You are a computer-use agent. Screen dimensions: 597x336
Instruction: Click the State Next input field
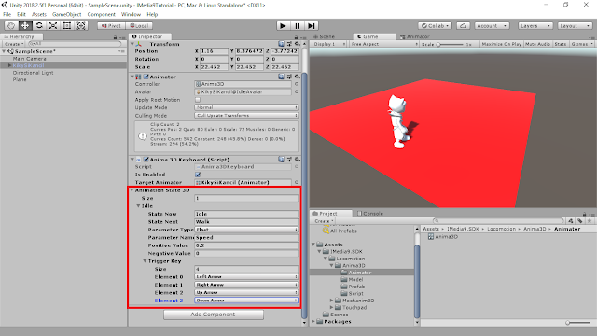pyautogui.click(x=246, y=222)
